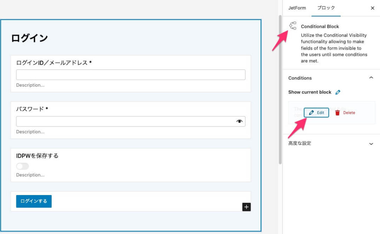Expand the 高度な設定 panel
This screenshot has height=234, width=380.
click(x=371, y=144)
